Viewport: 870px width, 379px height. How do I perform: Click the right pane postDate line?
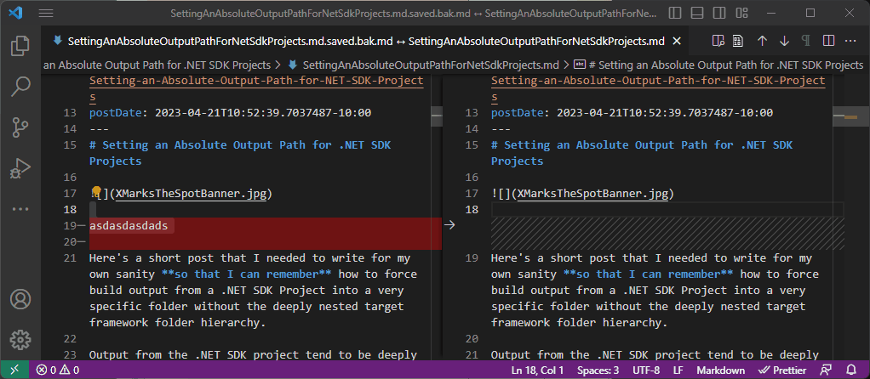pyautogui.click(x=632, y=113)
